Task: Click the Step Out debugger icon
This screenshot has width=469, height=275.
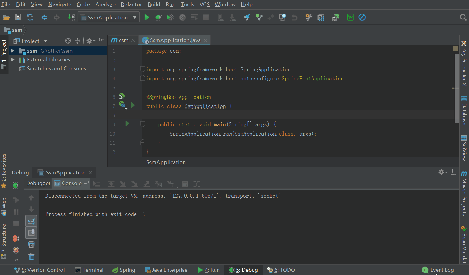Action: (x=147, y=184)
